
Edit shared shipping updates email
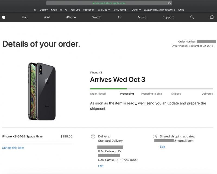162,147
